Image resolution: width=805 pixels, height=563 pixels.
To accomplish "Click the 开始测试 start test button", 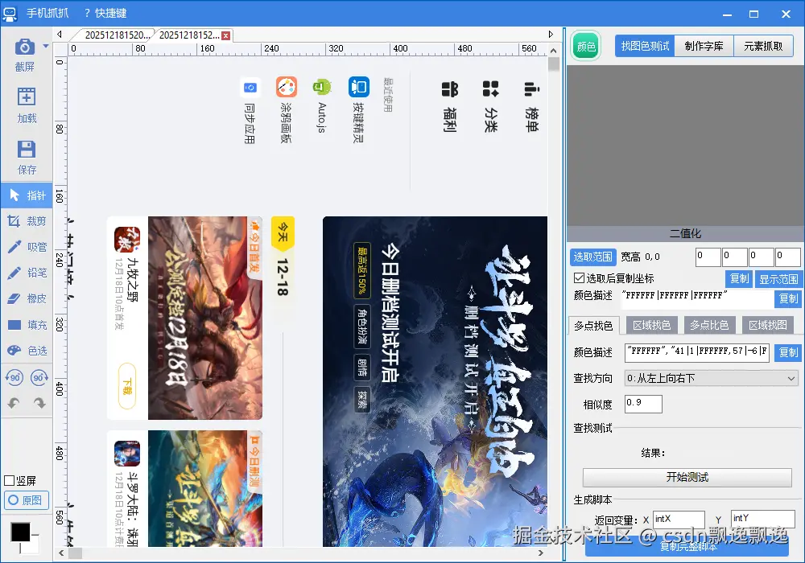I will coord(687,478).
